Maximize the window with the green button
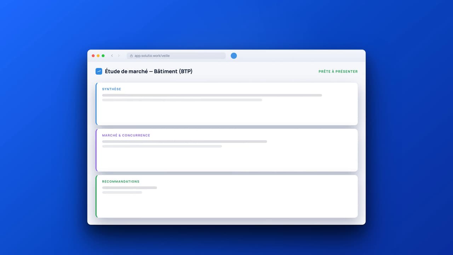The width and height of the screenshot is (453, 255). point(103,56)
